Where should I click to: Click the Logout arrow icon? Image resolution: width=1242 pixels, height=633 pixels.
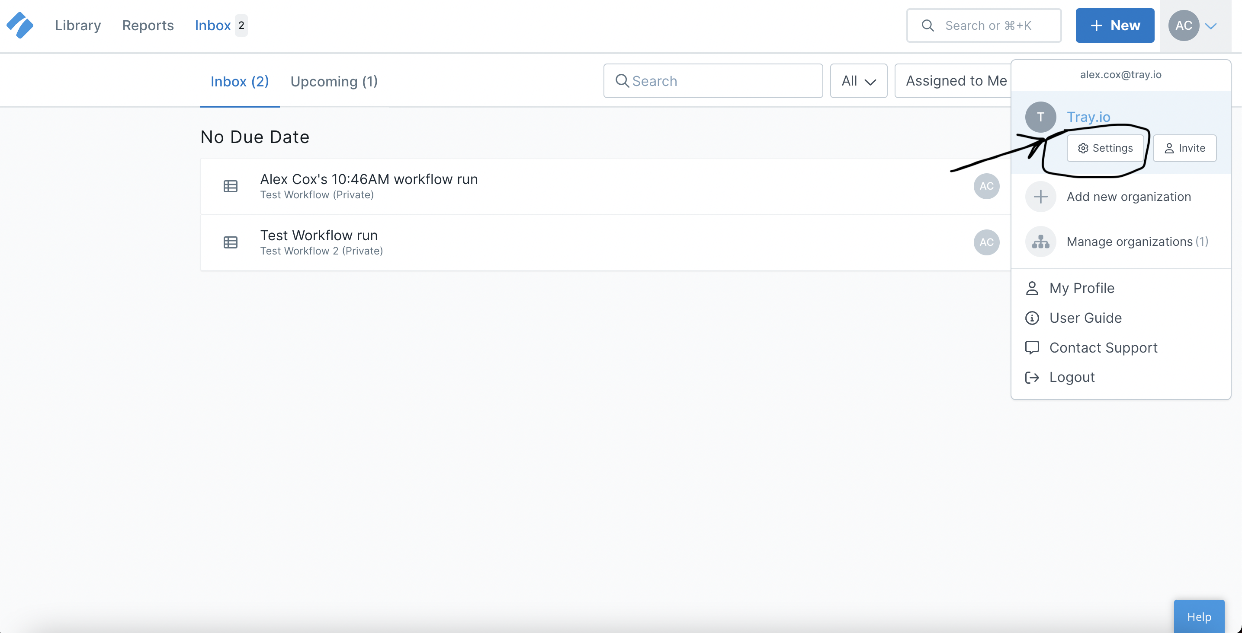1032,377
